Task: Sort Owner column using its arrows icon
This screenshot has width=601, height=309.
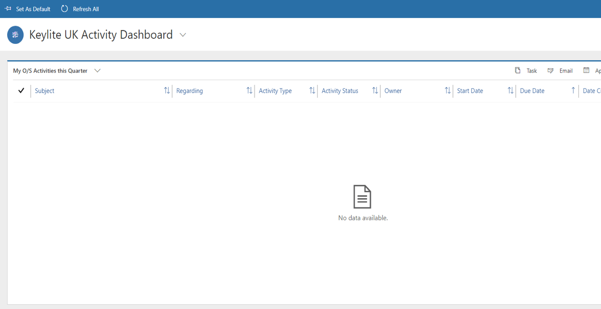Action: (x=448, y=91)
